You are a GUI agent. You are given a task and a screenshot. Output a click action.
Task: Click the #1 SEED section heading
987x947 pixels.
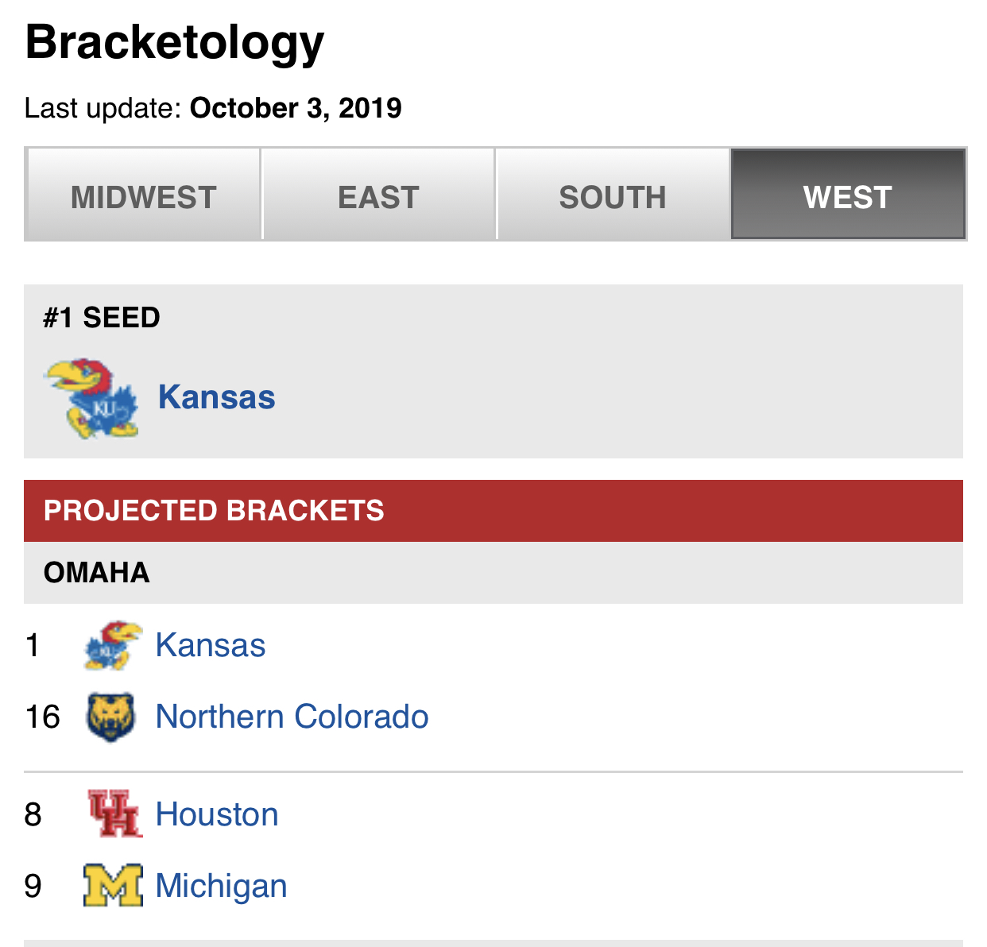tap(102, 318)
